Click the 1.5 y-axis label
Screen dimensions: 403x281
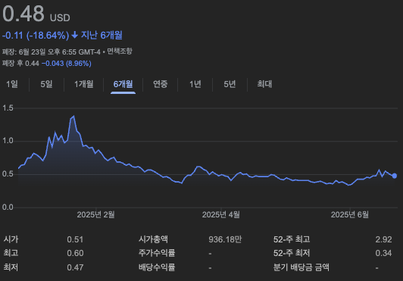[8, 108]
